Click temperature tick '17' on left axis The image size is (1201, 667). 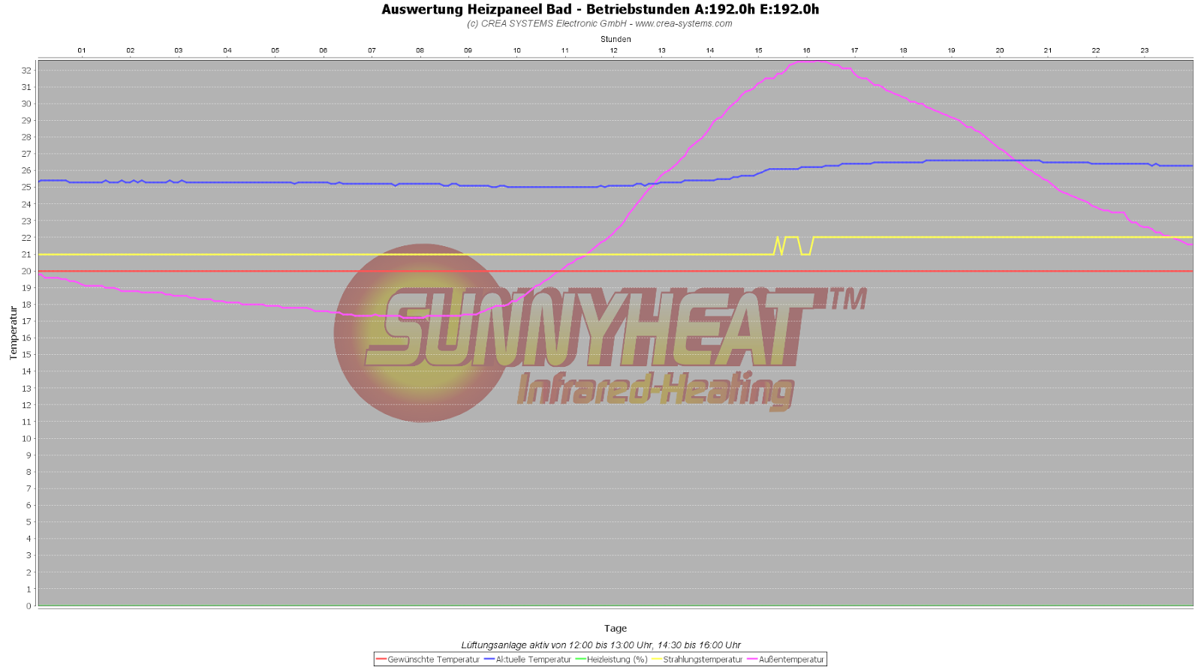click(26, 321)
